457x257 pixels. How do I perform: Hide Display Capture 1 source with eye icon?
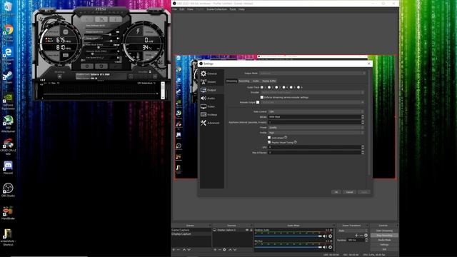tap(247, 230)
